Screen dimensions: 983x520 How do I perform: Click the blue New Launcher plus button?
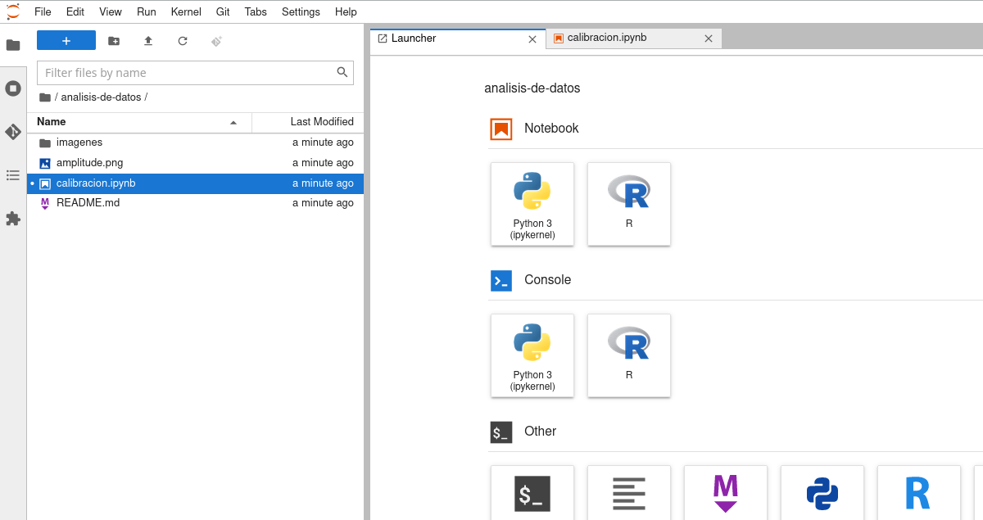[x=66, y=40]
